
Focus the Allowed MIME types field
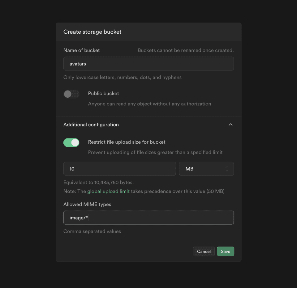pos(148,218)
